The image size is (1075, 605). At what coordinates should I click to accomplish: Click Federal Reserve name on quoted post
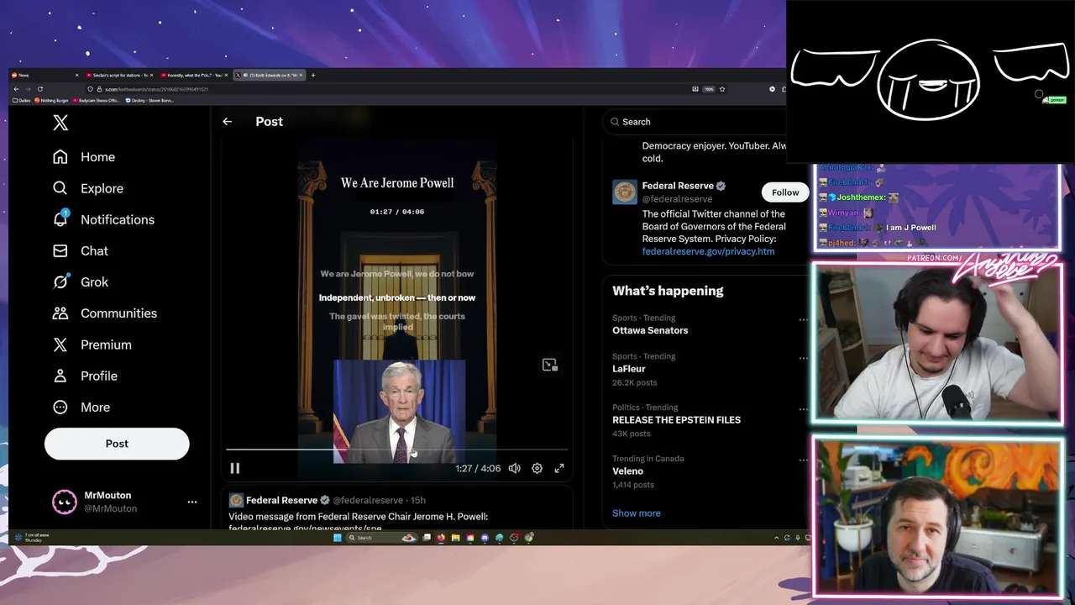(281, 500)
